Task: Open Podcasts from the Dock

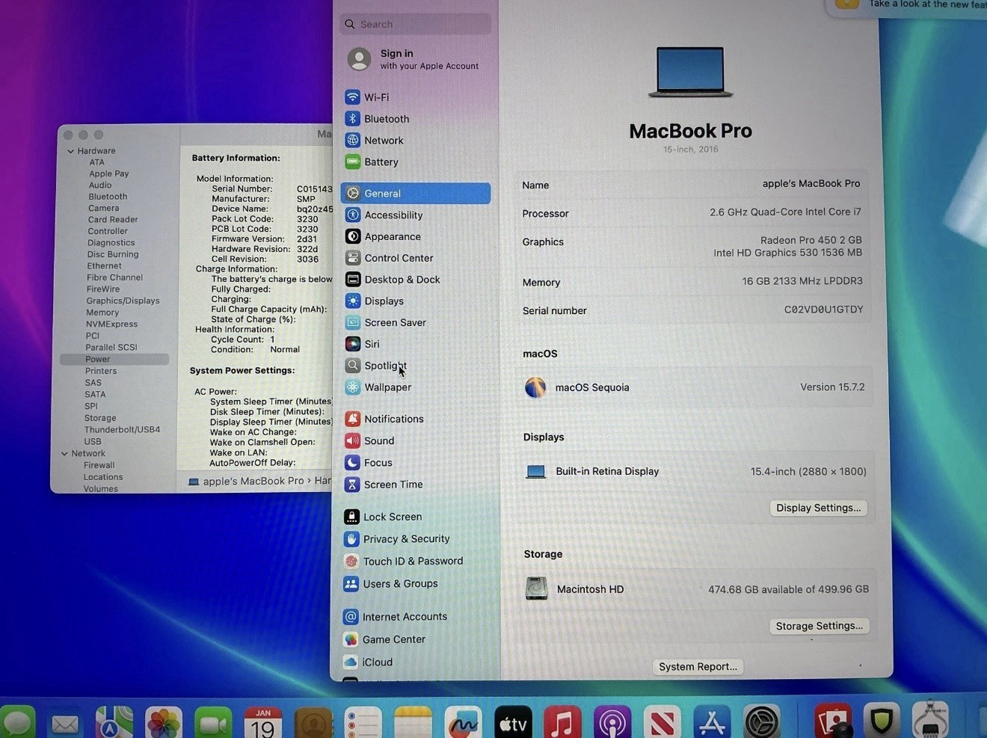Action: [612, 724]
